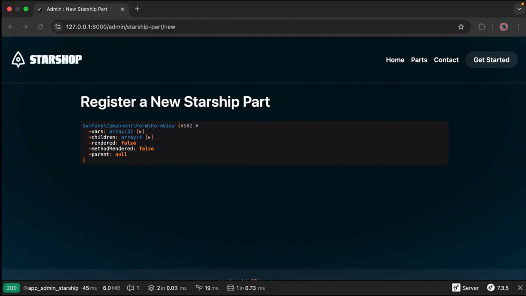Click the Symfony\Component\Form\FormView class name
This screenshot has height=296, width=526.
click(x=129, y=126)
